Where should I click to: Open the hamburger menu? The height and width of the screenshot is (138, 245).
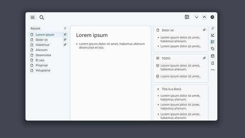point(33,17)
